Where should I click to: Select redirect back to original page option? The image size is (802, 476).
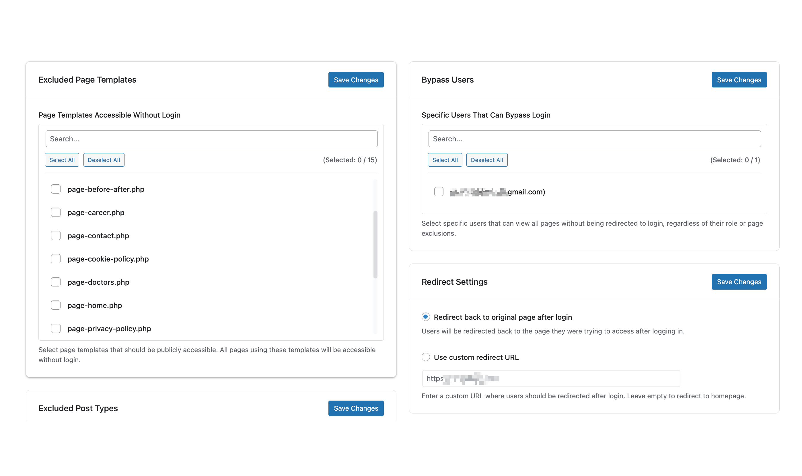point(425,317)
